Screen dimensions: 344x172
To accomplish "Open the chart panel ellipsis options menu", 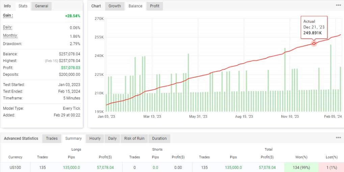I will click(338, 5).
